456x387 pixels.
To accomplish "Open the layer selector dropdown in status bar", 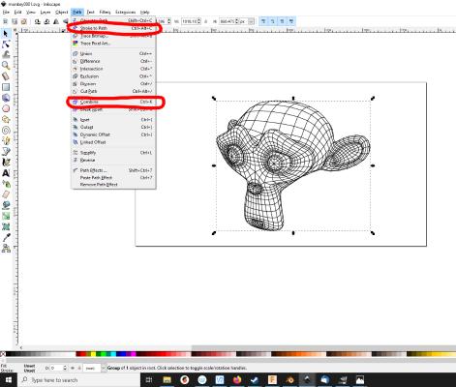I will (104, 368).
